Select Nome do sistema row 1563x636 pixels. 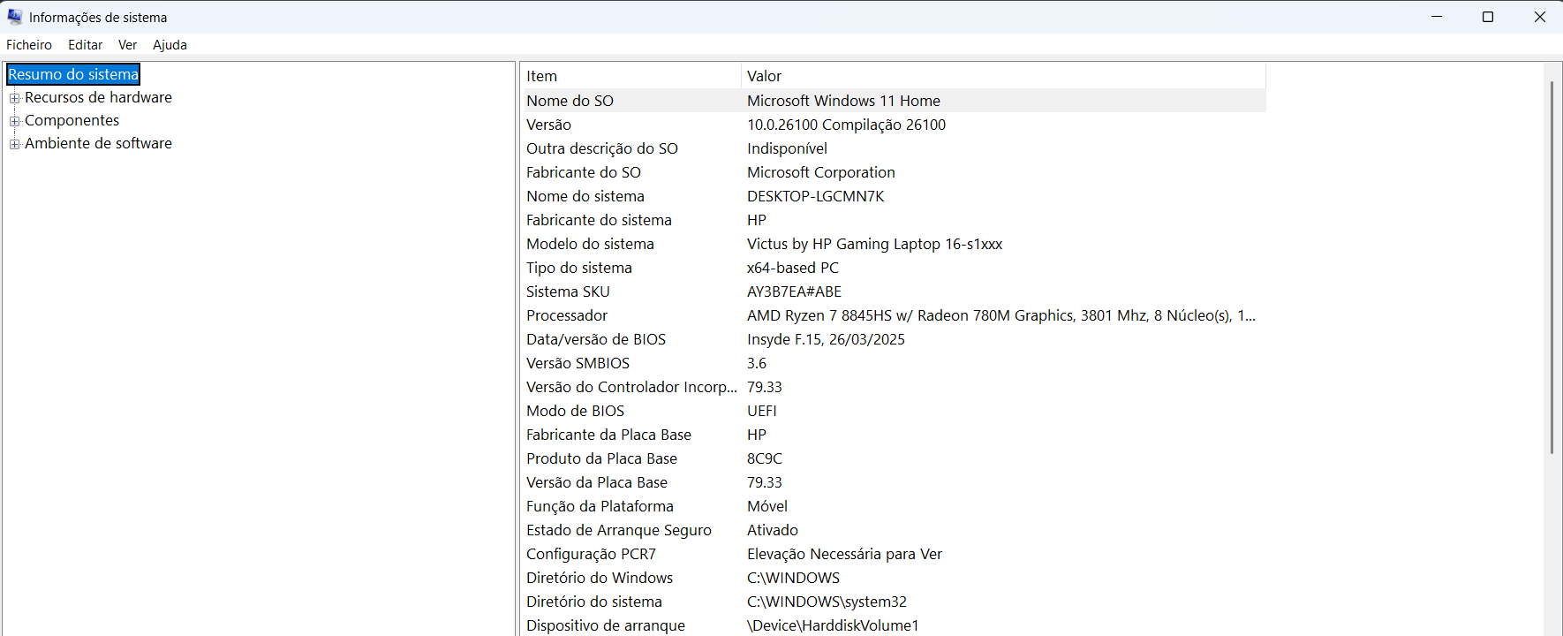pyautogui.click(x=894, y=196)
